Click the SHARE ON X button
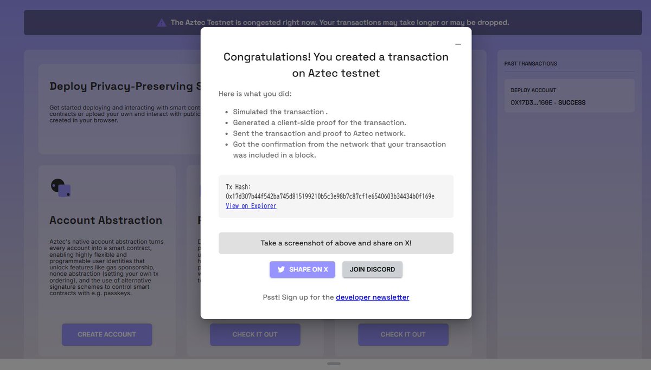Image resolution: width=651 pixels, height=370 pixels. pos(302,269)
